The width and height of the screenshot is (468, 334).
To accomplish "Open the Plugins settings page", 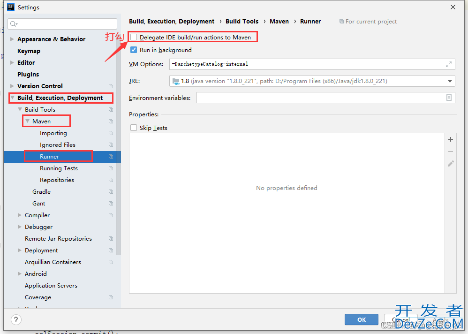I will click(28, 74).
